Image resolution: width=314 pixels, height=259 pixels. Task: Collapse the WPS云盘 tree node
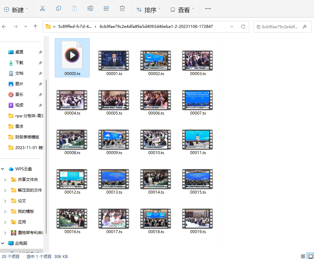(x=3, y=169)
